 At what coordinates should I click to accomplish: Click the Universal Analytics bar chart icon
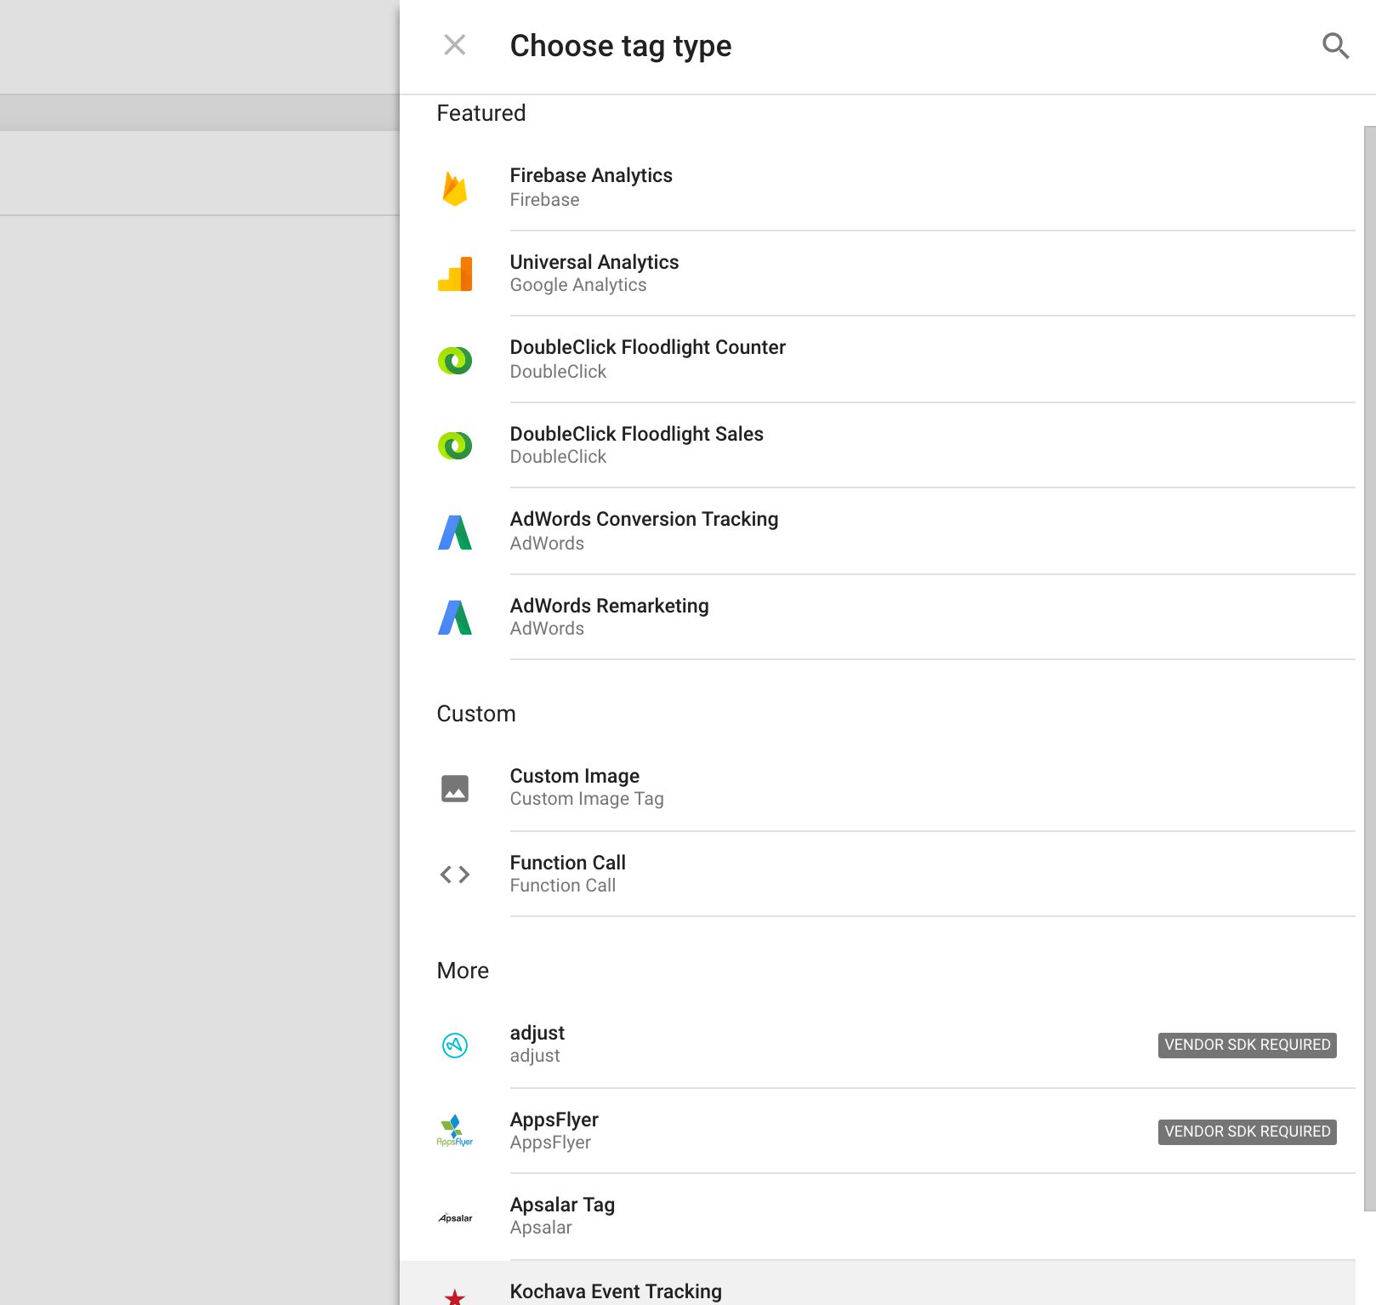click(x=455, y=274)
